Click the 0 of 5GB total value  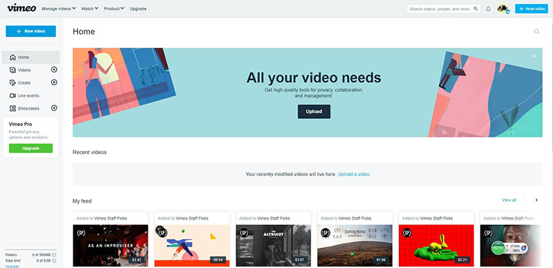(x=44, y=260)
